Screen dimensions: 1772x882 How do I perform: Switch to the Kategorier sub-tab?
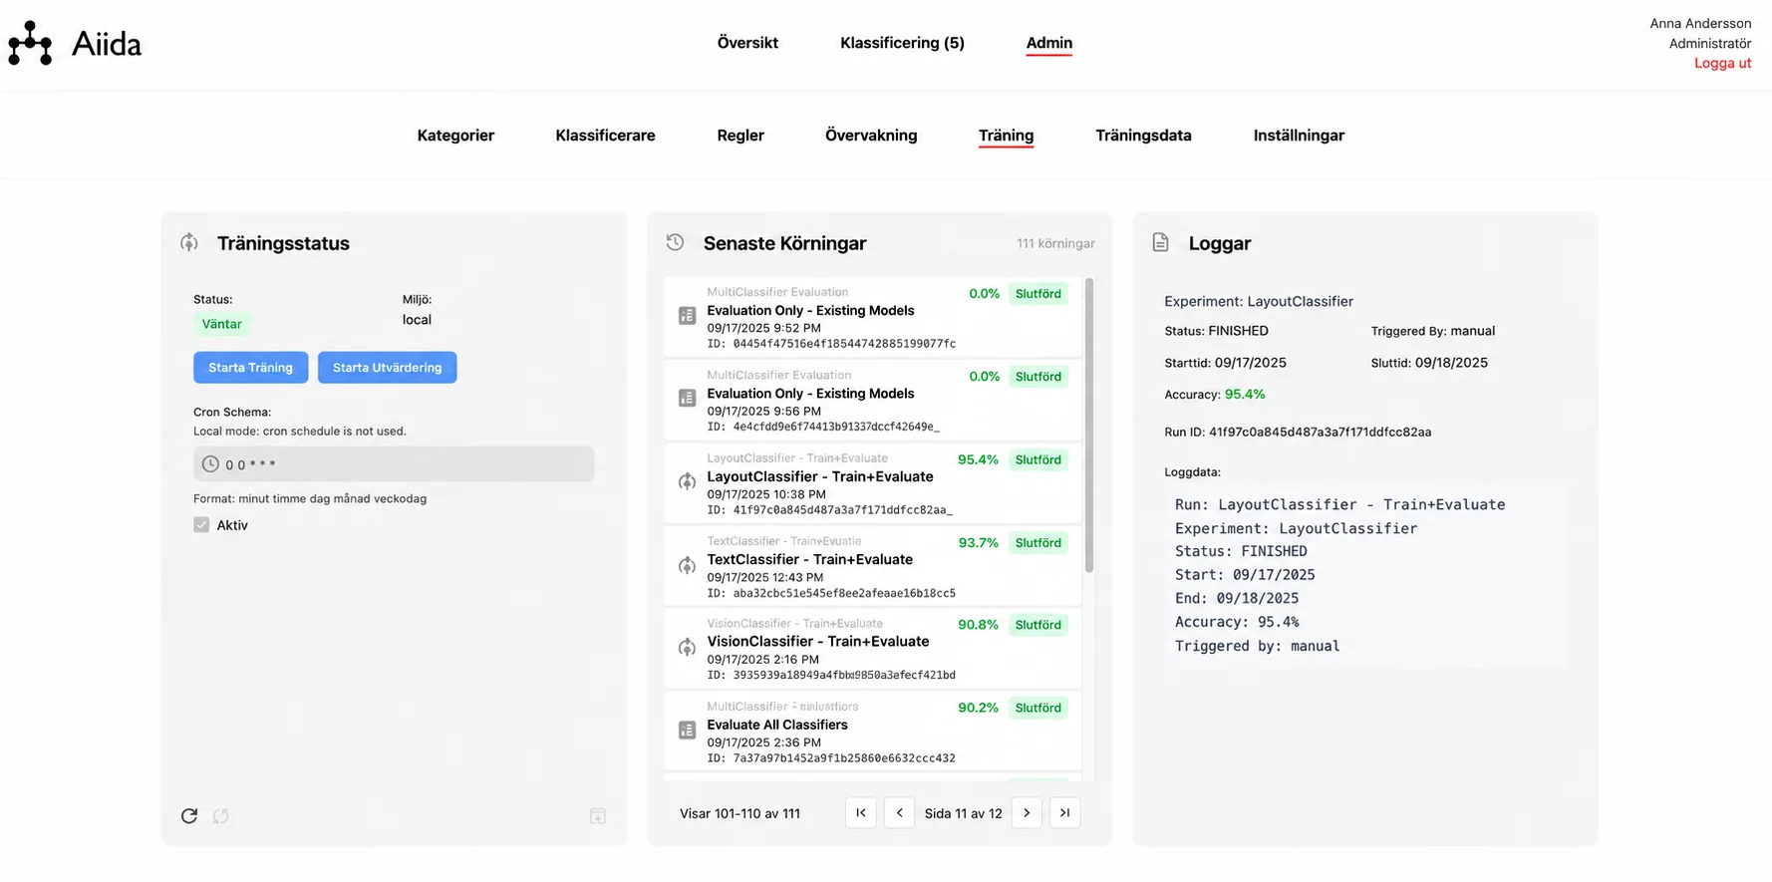pos(455,136)
